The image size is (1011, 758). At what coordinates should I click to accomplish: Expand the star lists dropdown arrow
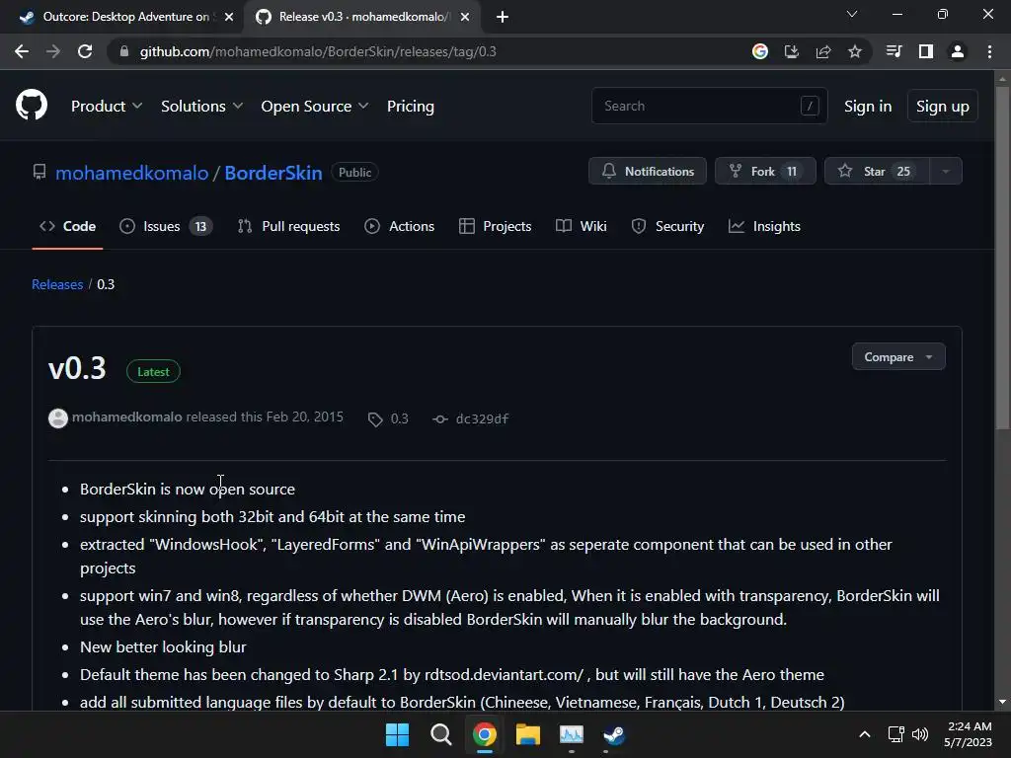tap(946, 171)
